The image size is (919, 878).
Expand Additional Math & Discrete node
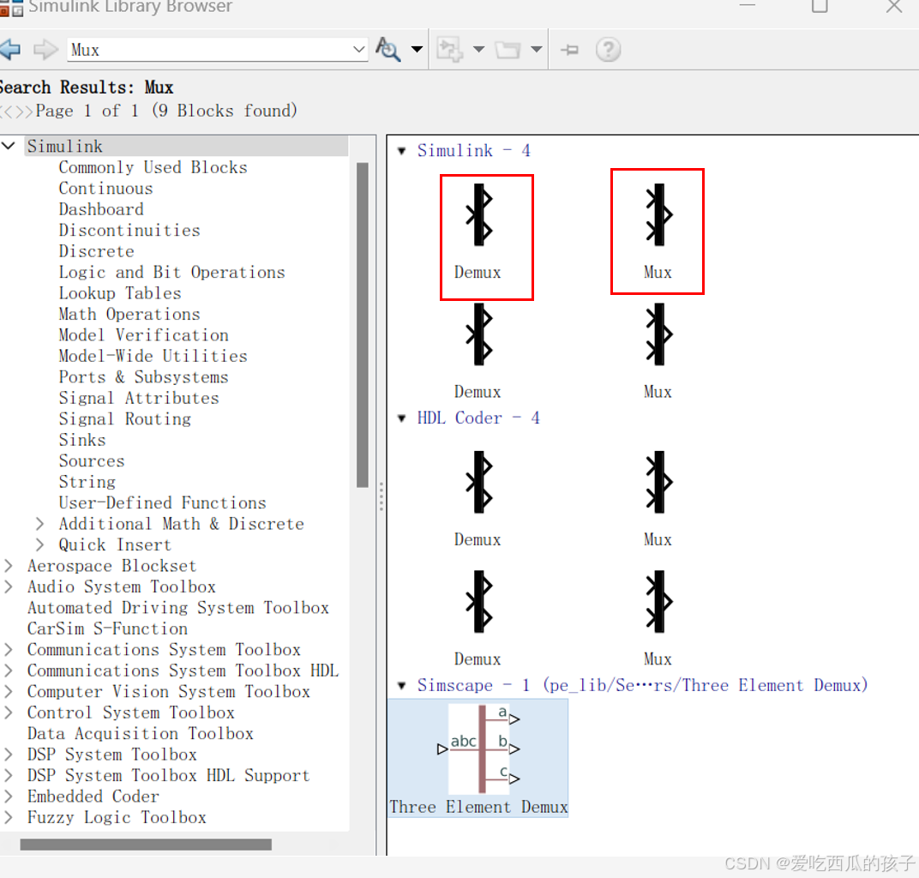[x=39, y=523]
